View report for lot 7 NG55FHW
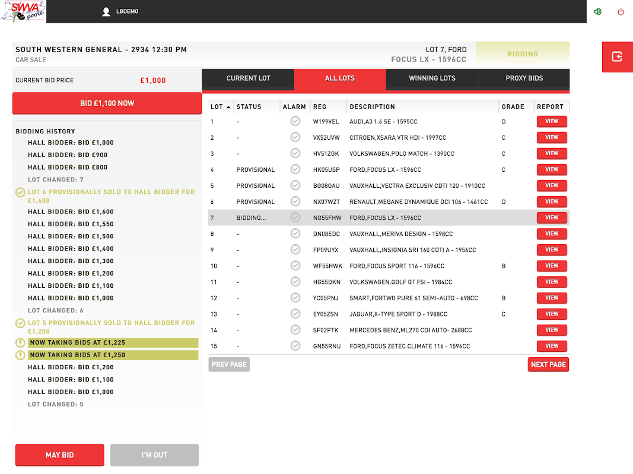 pos(552,217)
